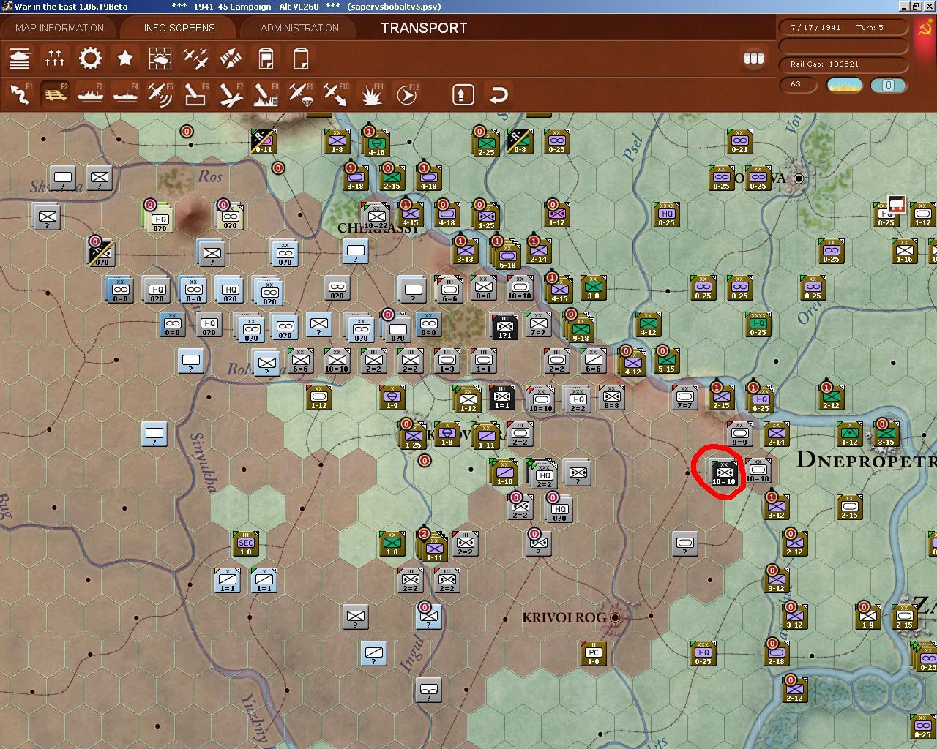
Task: Open the MAP INFORMATION tab
Action: coord(60,28)
